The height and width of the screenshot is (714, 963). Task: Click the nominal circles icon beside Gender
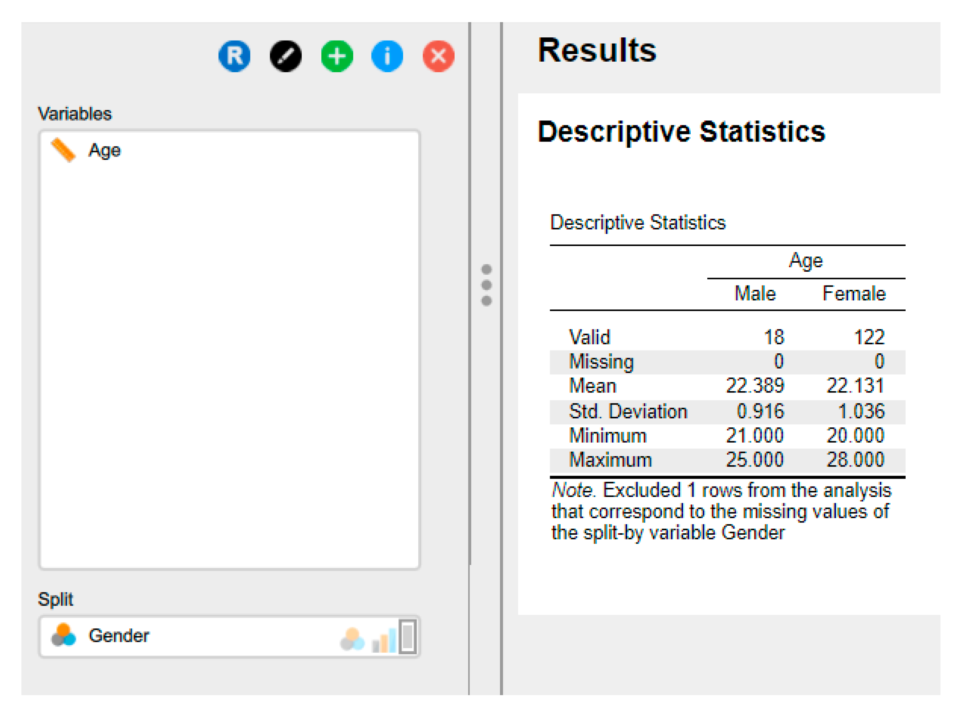(x=63, y=635)
